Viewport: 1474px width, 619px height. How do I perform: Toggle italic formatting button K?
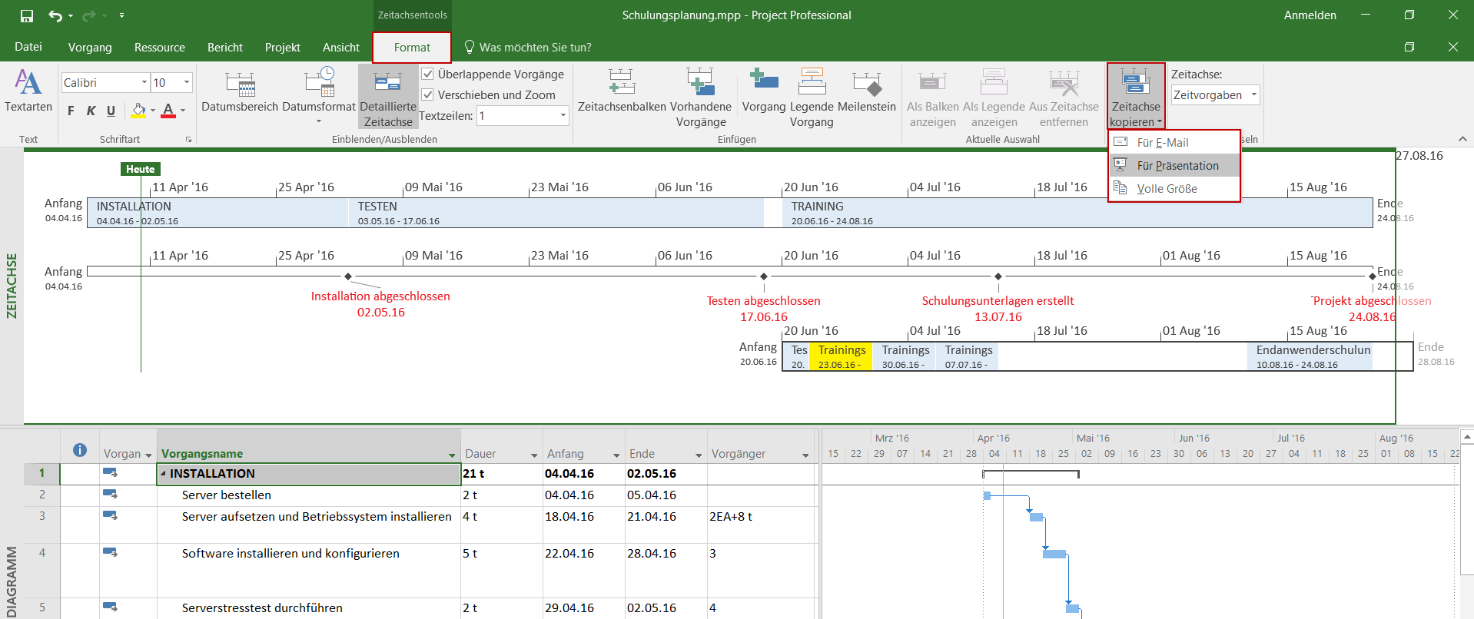tap(91, 111)
